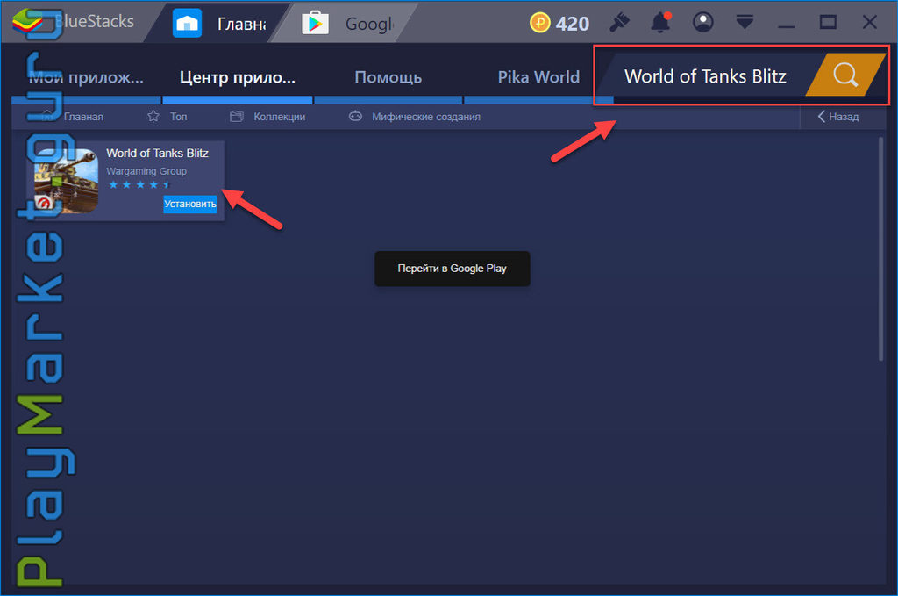The width and height of the screenshot is (898, 596).
Task: Maximize the BlueStacks window
Action: [828, 22]
